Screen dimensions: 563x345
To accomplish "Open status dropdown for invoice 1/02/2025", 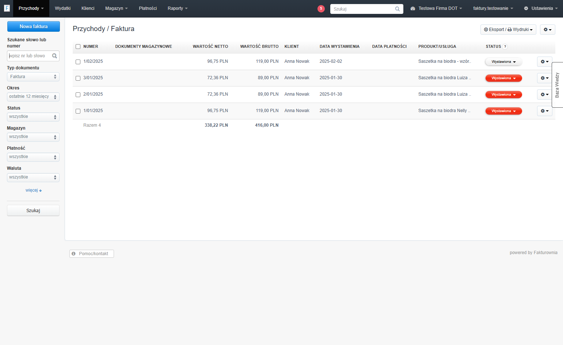I will coord(503,62).
